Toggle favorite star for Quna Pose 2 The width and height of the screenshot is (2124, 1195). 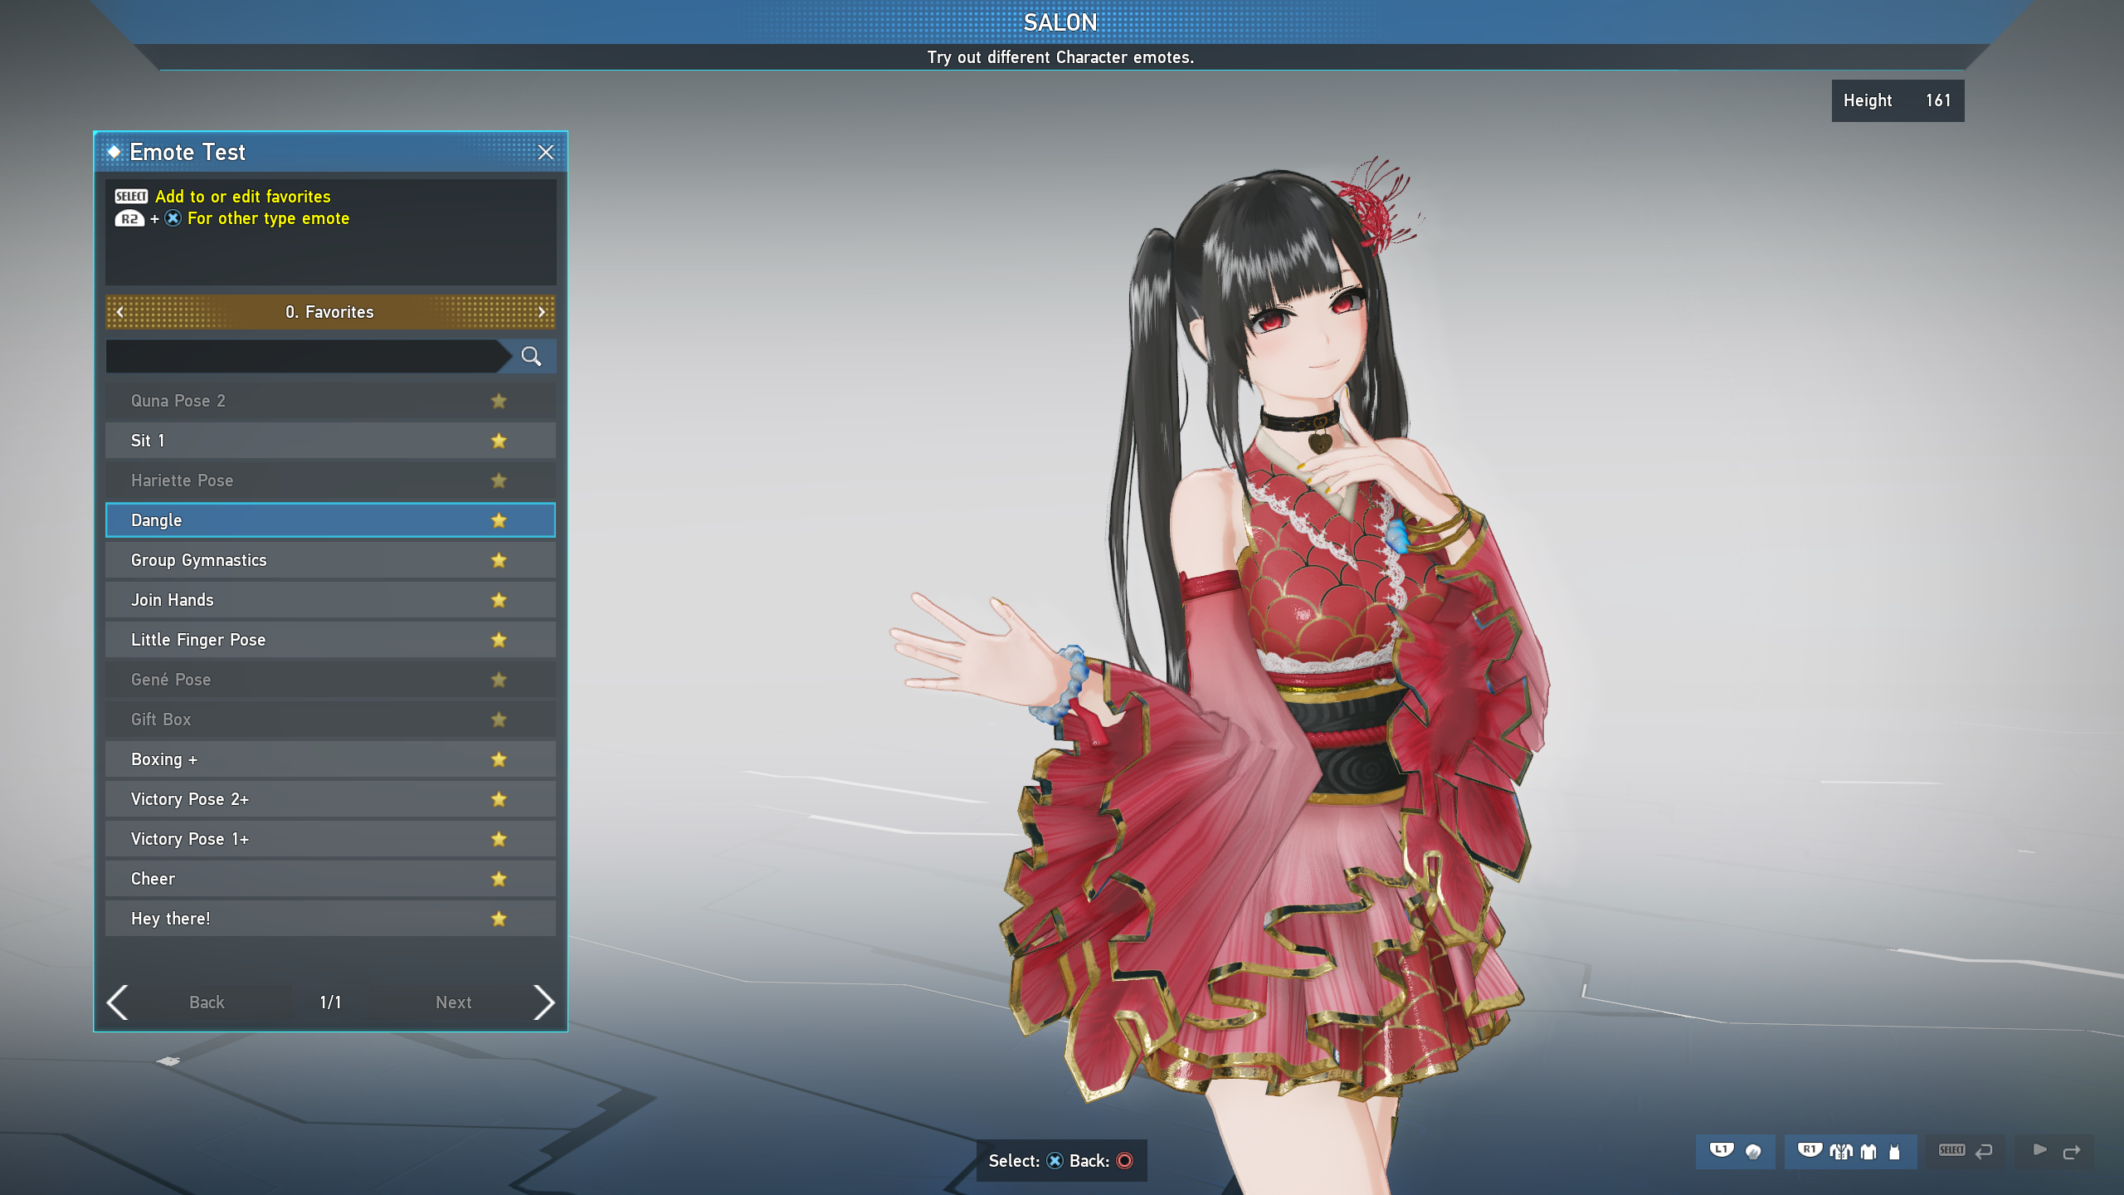(x=499, y=401)
